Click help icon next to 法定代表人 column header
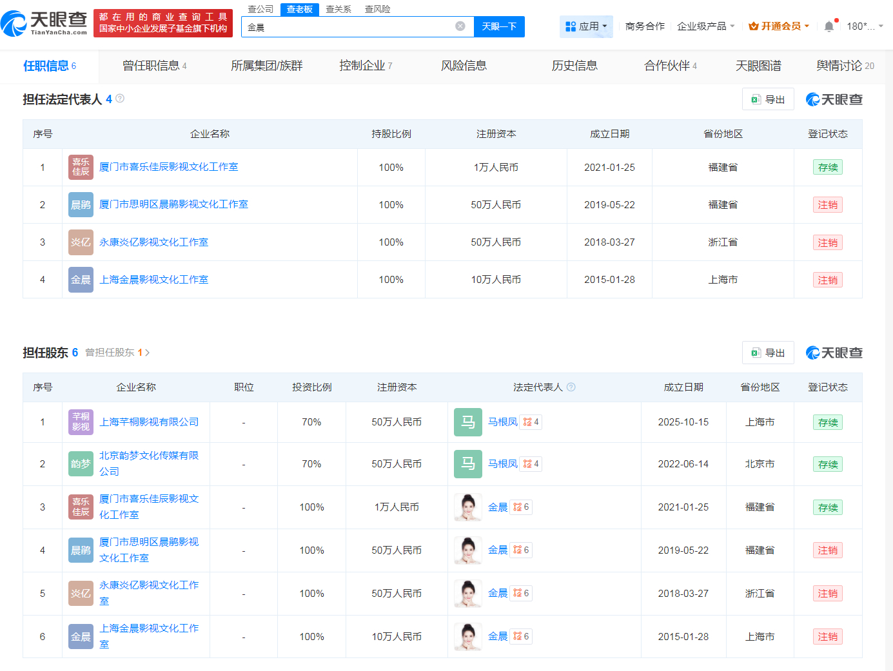Viewport: 893px width, 671px height. [x=571, y=387]
